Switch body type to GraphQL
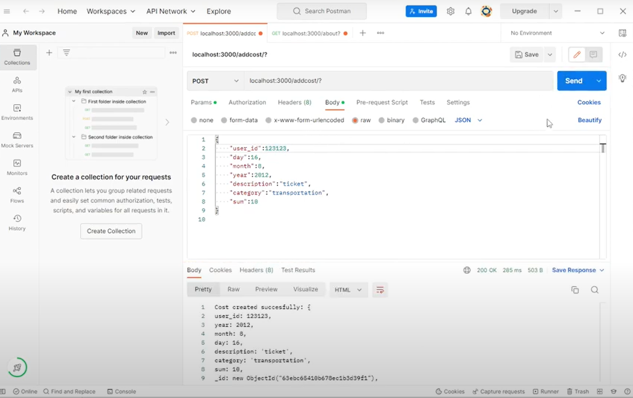 429,120
